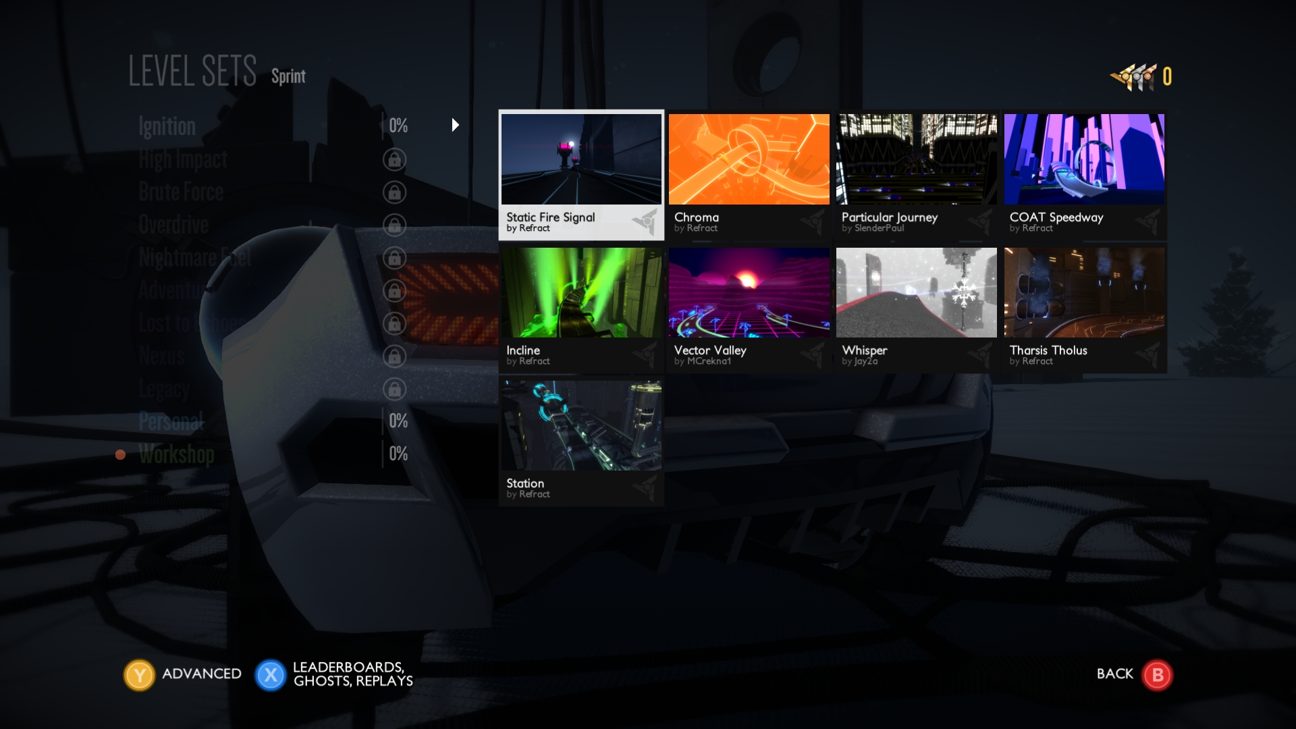Viewport: 1296px width, 729px height.
Task: Click the orange dot next to Workshop
Action: click(120, 454)
